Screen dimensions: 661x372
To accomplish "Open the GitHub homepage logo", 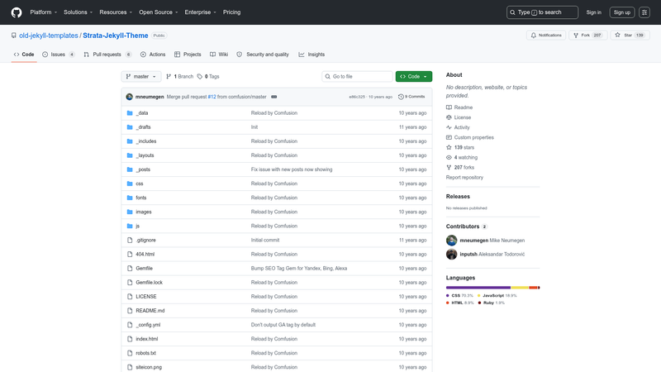I will pyautogui.click(x=17, y=12).
